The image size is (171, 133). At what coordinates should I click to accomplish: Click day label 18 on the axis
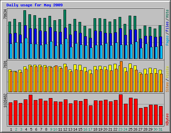(x=95, y=129)
